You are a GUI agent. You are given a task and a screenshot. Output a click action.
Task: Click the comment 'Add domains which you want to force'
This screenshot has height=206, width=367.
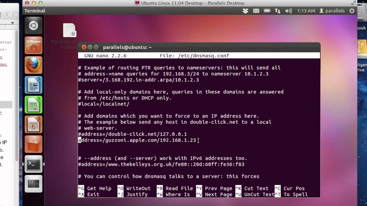(x=169, y=116)
